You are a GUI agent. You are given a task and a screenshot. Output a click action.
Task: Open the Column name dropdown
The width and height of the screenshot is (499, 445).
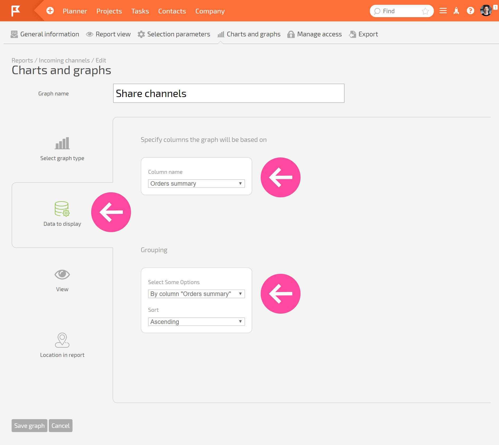(x=196, y=184)
